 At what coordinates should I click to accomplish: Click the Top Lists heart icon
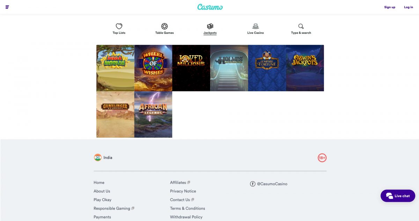[x=119, y=26]
